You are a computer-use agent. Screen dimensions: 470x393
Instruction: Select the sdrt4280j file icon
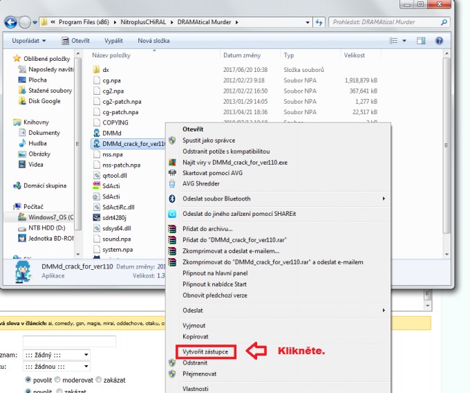(x=96, y=217)
